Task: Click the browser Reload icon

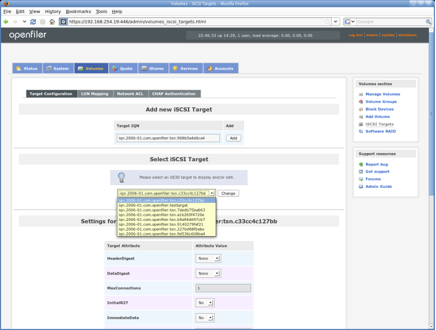Action: coord(33,22)
